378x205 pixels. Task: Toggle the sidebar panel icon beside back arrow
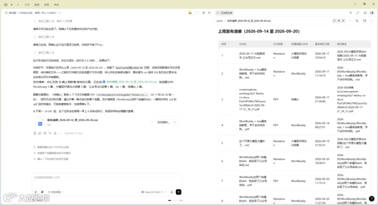pyautogui.click(x=6, y=5)
